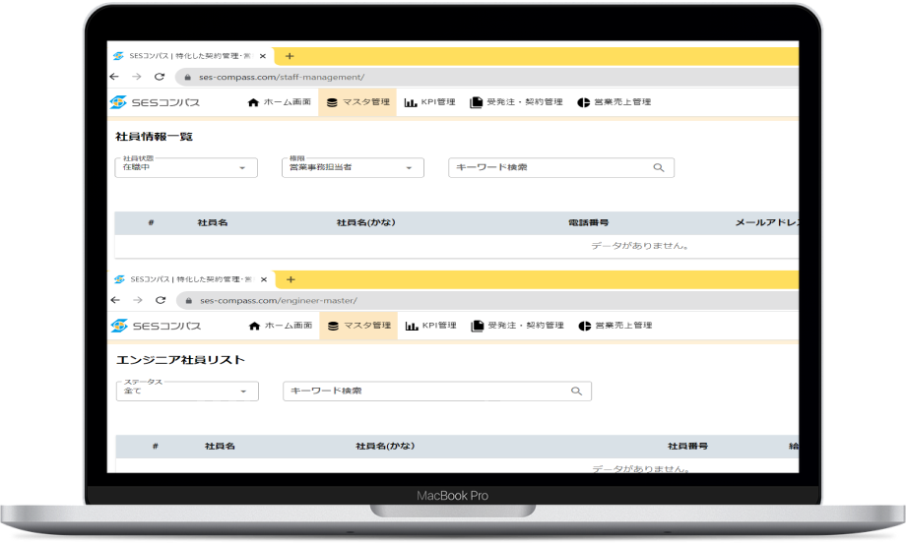
Task: Click home icon on staff-management page
Action: pyautogui.click(x=253, y=102)
